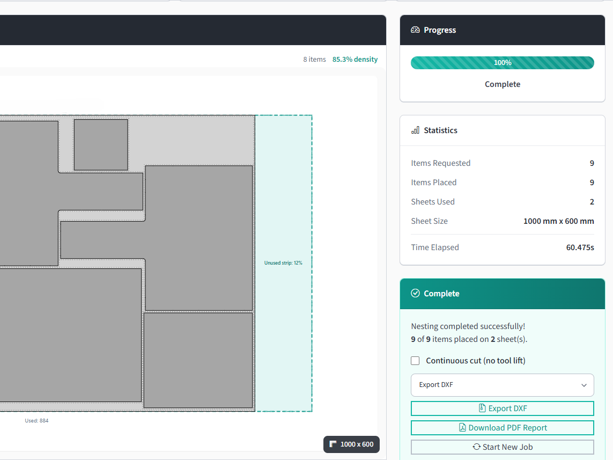Click Start New Job

point(502,447)
